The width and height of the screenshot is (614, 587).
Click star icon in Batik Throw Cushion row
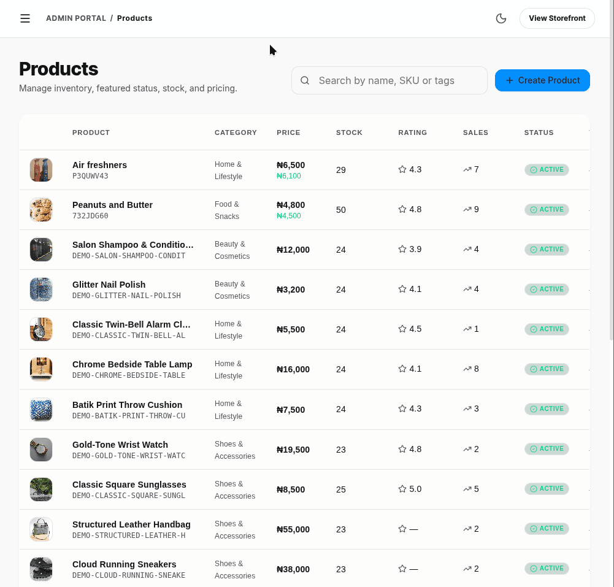pyautogui.click(x=402, y=409)
